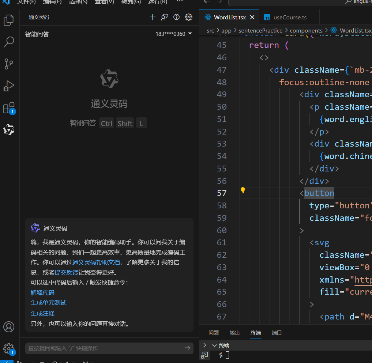372x363 pixels.
Task: Open the Search view in activity bar
Action: pyautogui.click(x=9, y=42)
